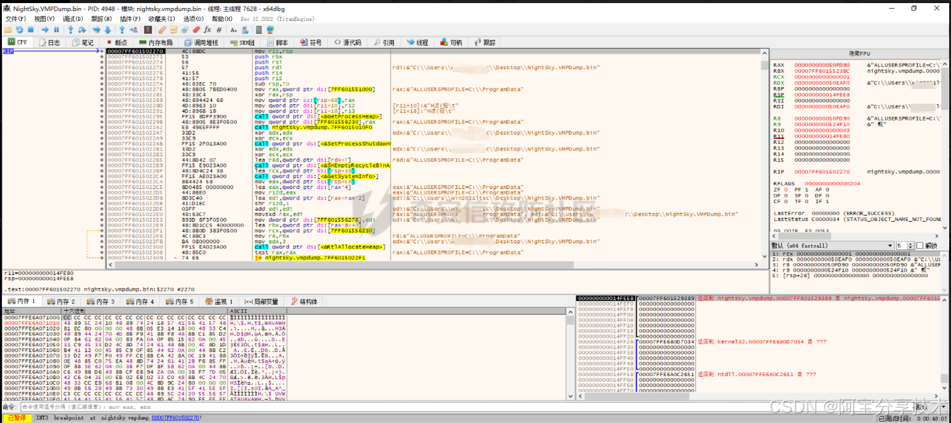
Task: Click the Stop/close debuggee square icon
Action: click(30, 30)
